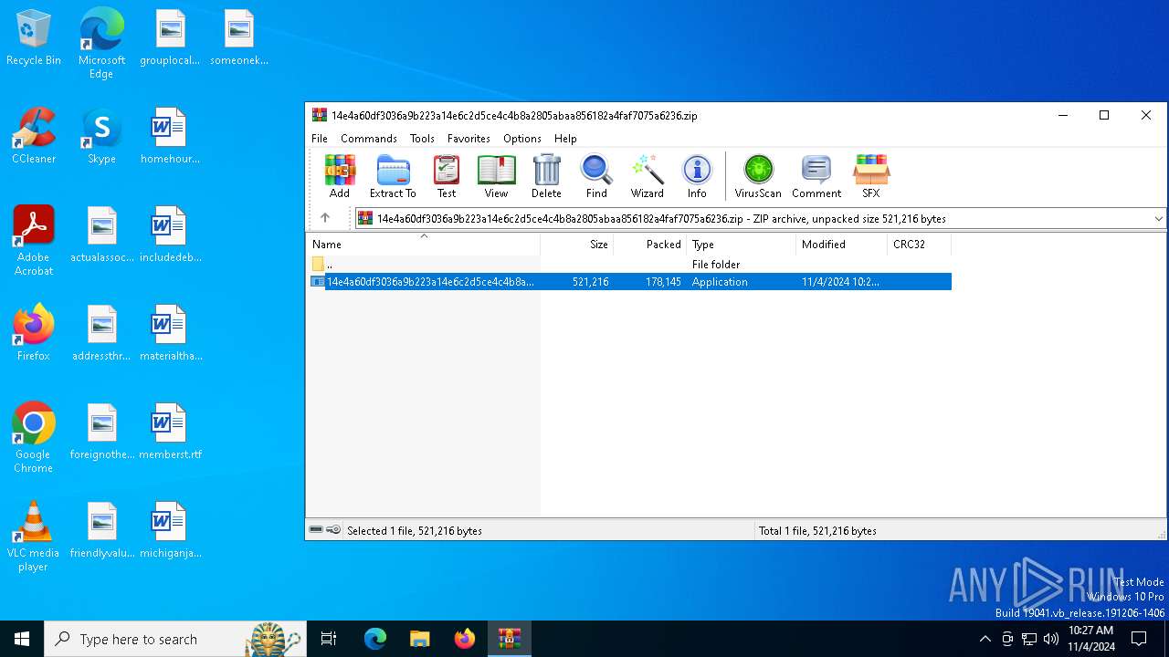Sort file list by Name column

[x=423, y=244]
